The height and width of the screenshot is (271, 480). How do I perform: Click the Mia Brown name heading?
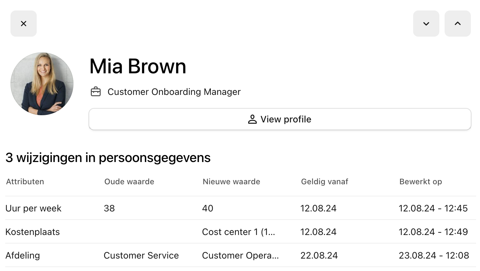click(138, 66)
